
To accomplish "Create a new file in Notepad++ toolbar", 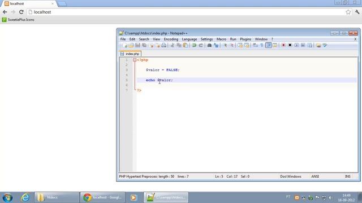I will [x=124, y=45].
